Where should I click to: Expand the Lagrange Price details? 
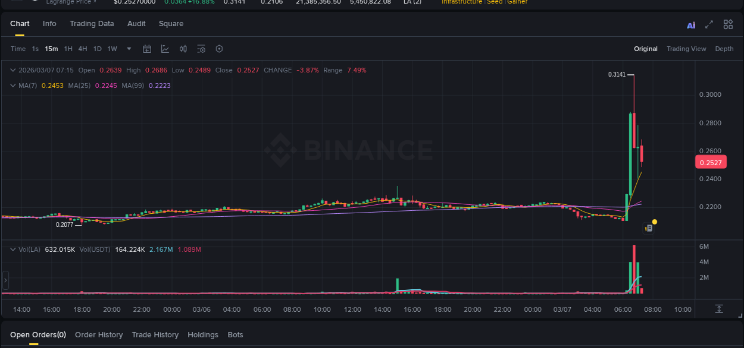[x=71, y=2]
